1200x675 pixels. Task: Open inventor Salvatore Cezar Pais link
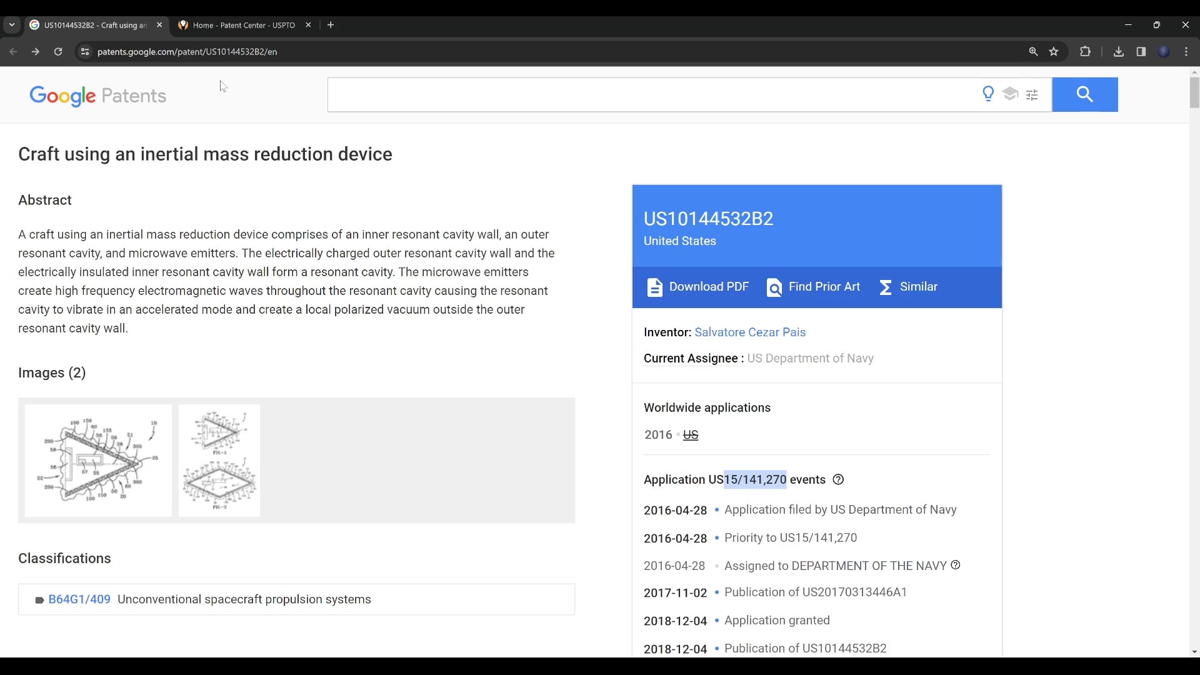[x=750, y=332]
